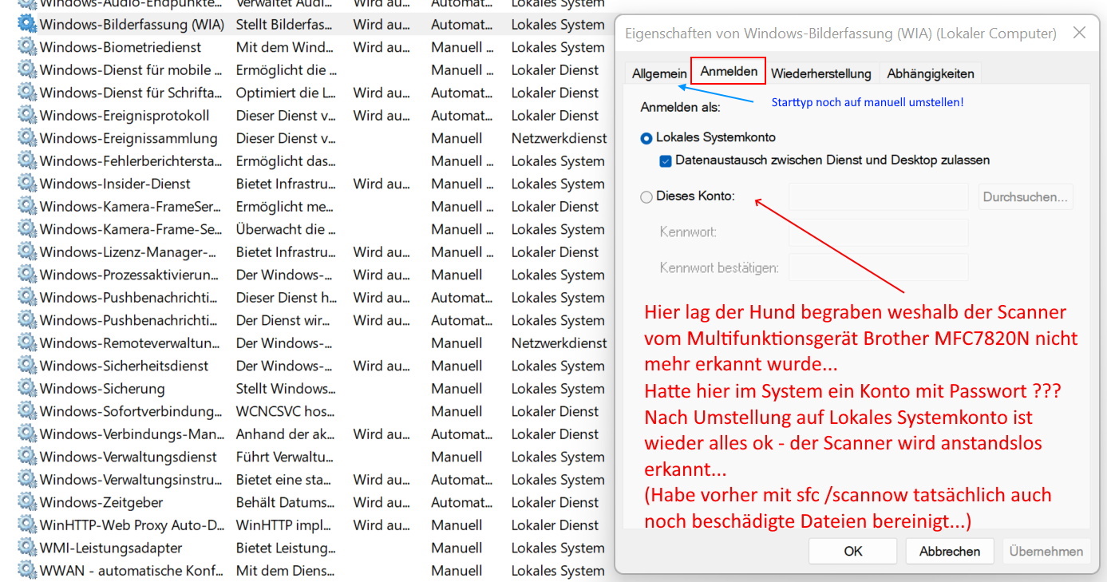Viewport: 1107px width, 582px height.
Task: Click the Kennwort input field
Action: coord(878,232)
